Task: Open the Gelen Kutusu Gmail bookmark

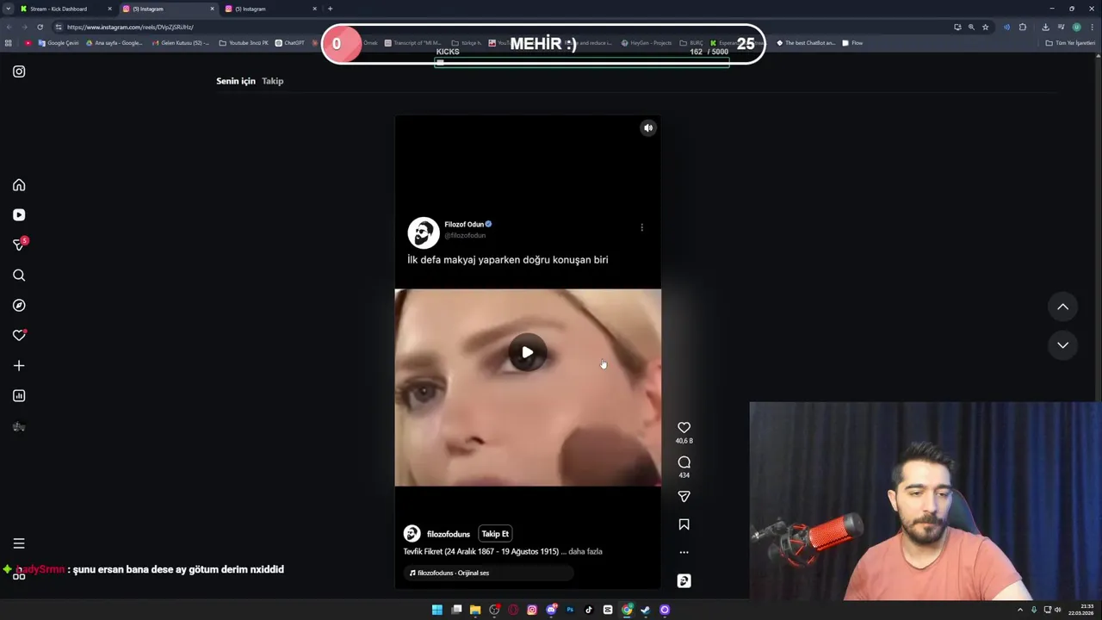Action: (181, 43)
